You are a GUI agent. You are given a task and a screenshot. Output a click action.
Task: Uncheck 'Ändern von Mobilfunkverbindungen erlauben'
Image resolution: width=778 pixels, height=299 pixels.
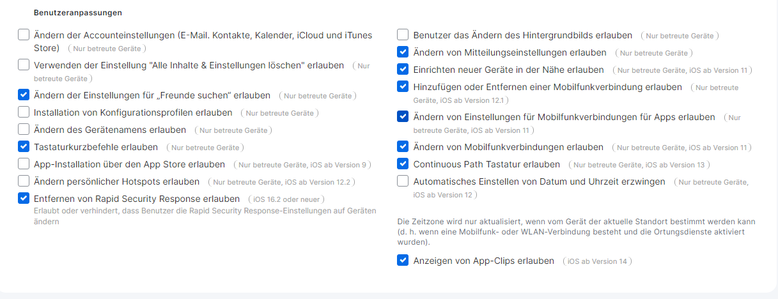tap(403, 147)
